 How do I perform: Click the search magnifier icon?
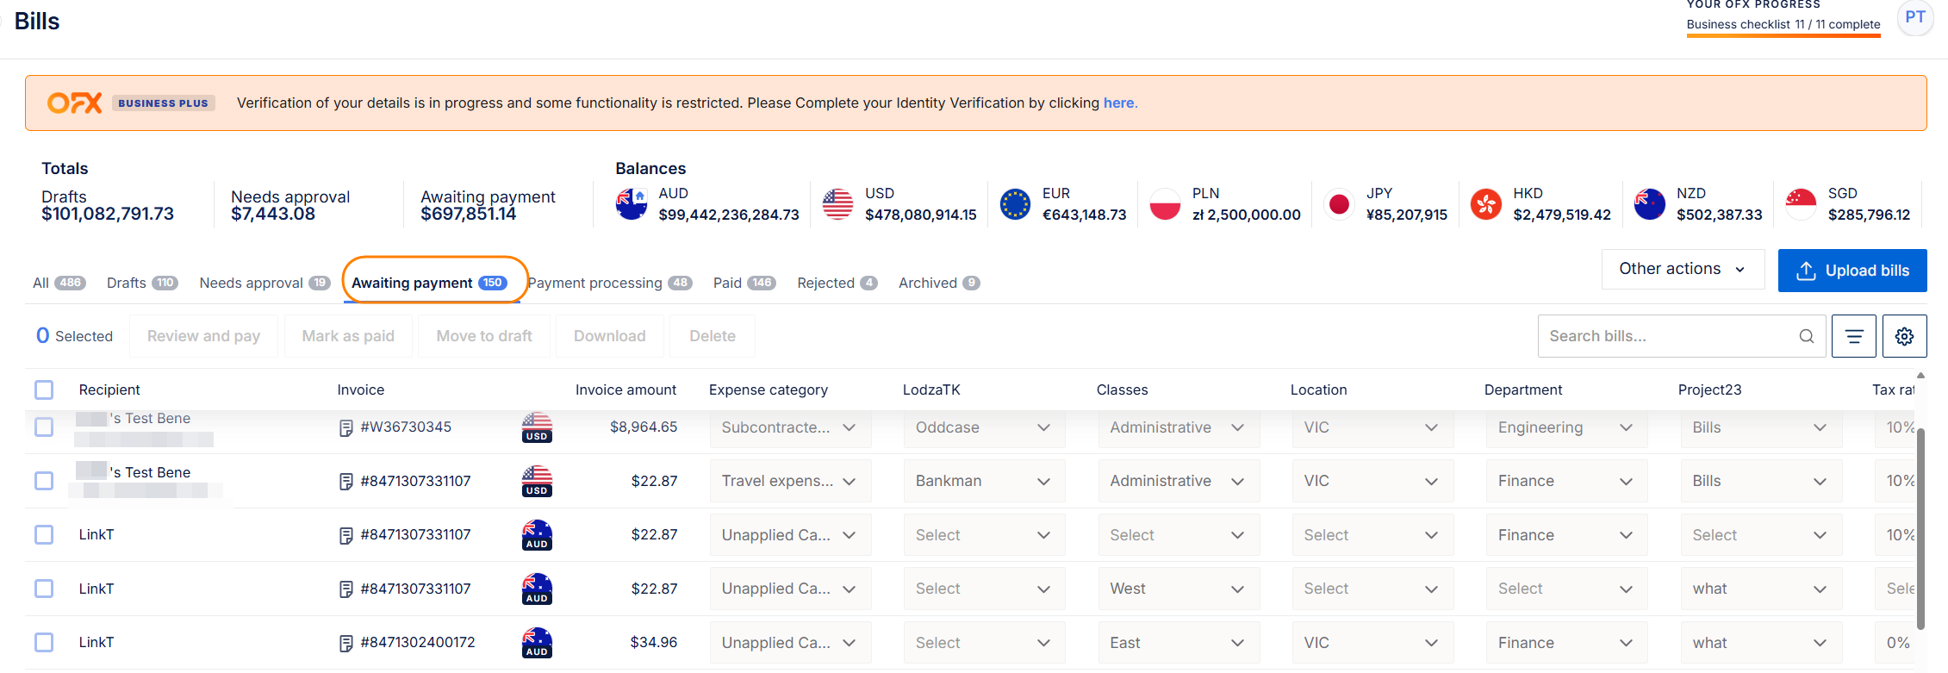coord(1807,336)
